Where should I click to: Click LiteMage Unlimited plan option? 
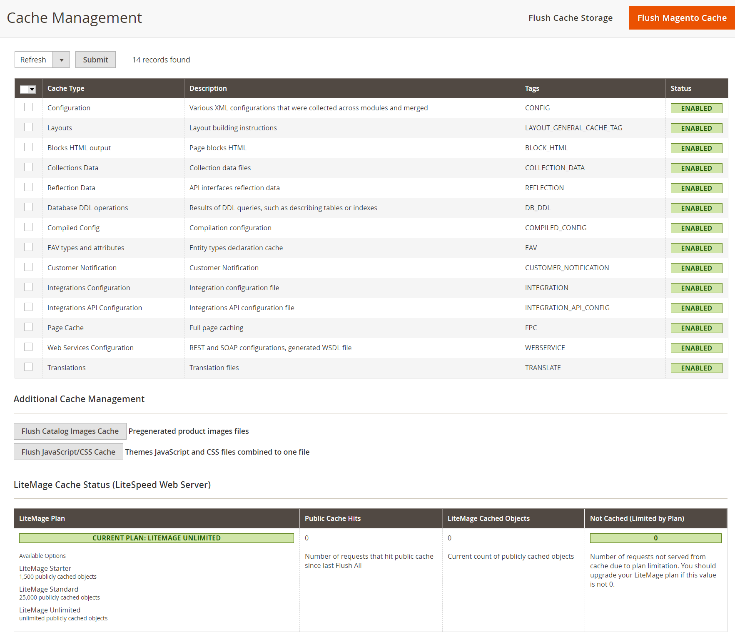pos(50,610)
